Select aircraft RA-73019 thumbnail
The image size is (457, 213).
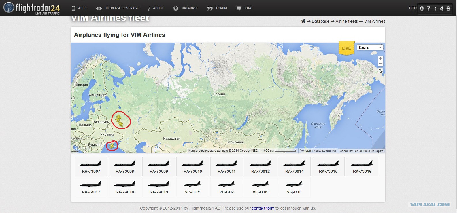[x=159, y=187]
